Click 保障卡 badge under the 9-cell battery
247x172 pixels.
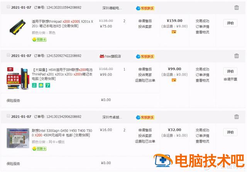pos(39,39)
